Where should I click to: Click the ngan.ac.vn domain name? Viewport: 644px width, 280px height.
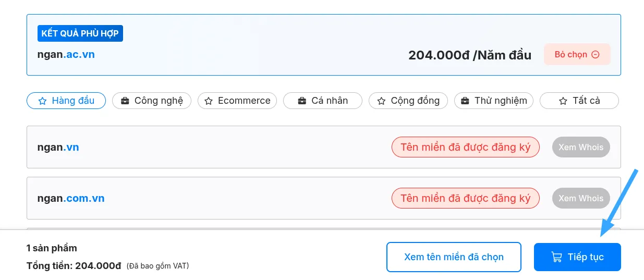tap(66, 54)
